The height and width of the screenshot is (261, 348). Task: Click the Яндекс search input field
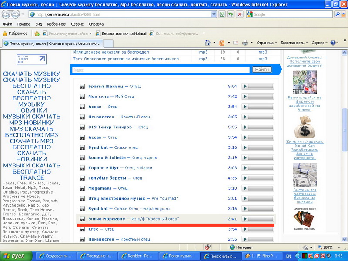click(161, 70)
